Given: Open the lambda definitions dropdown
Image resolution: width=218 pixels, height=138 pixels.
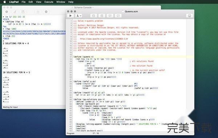Looking at the screenshot, I should tap(78, 16).
